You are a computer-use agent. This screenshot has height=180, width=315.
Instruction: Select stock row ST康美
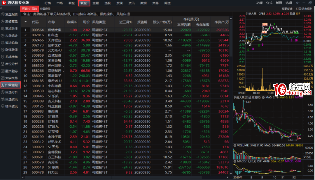tap(125, 167)
